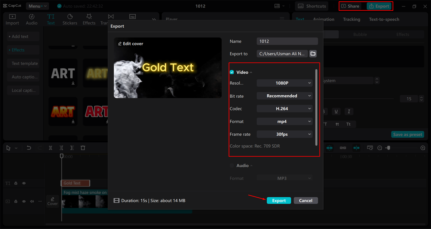This screenshot has height=229, width=431.
Task: Open the Bubble sub-tab
Action: (x=360, y=34)
